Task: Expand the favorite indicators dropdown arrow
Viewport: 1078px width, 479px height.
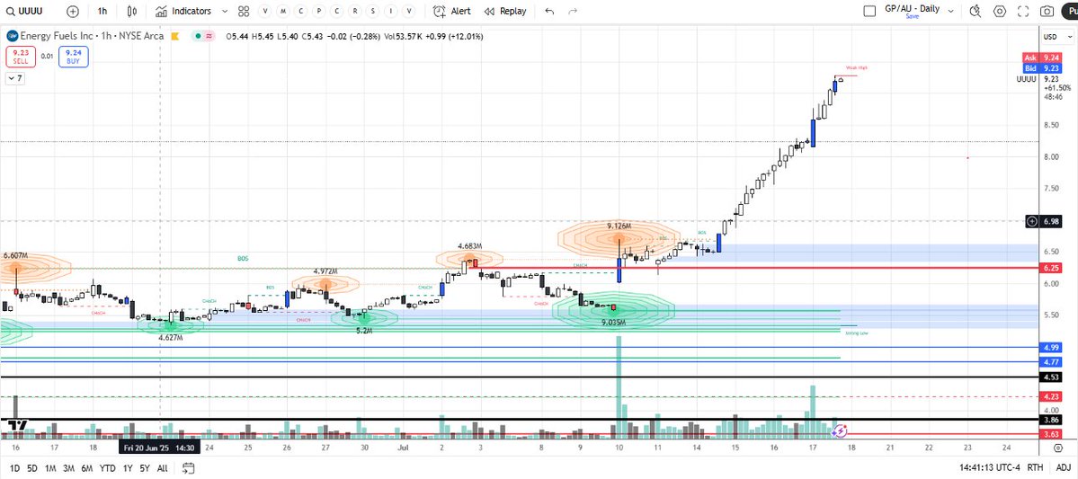Action: coord(227,11)
